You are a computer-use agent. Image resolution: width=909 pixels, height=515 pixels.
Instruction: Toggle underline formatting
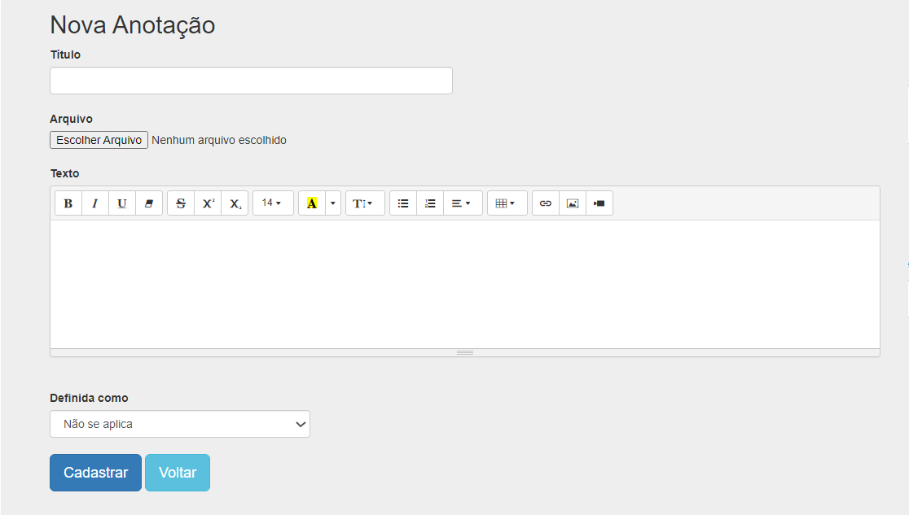122,203
